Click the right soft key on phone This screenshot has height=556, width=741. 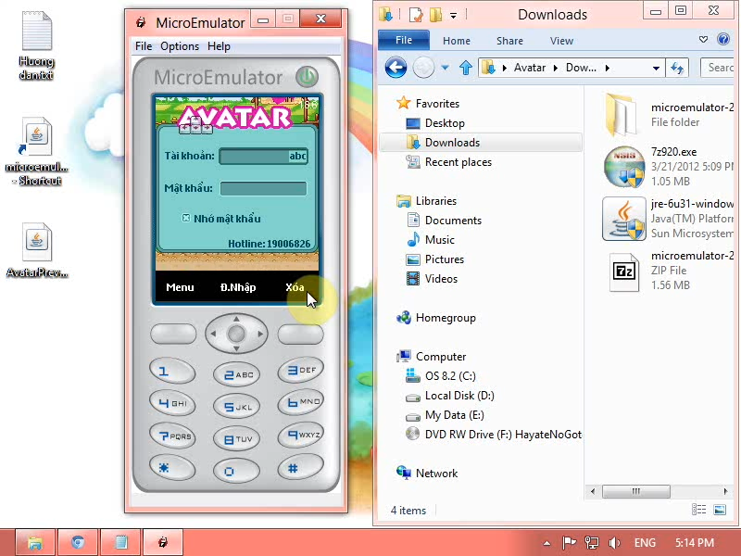point(300,334)
